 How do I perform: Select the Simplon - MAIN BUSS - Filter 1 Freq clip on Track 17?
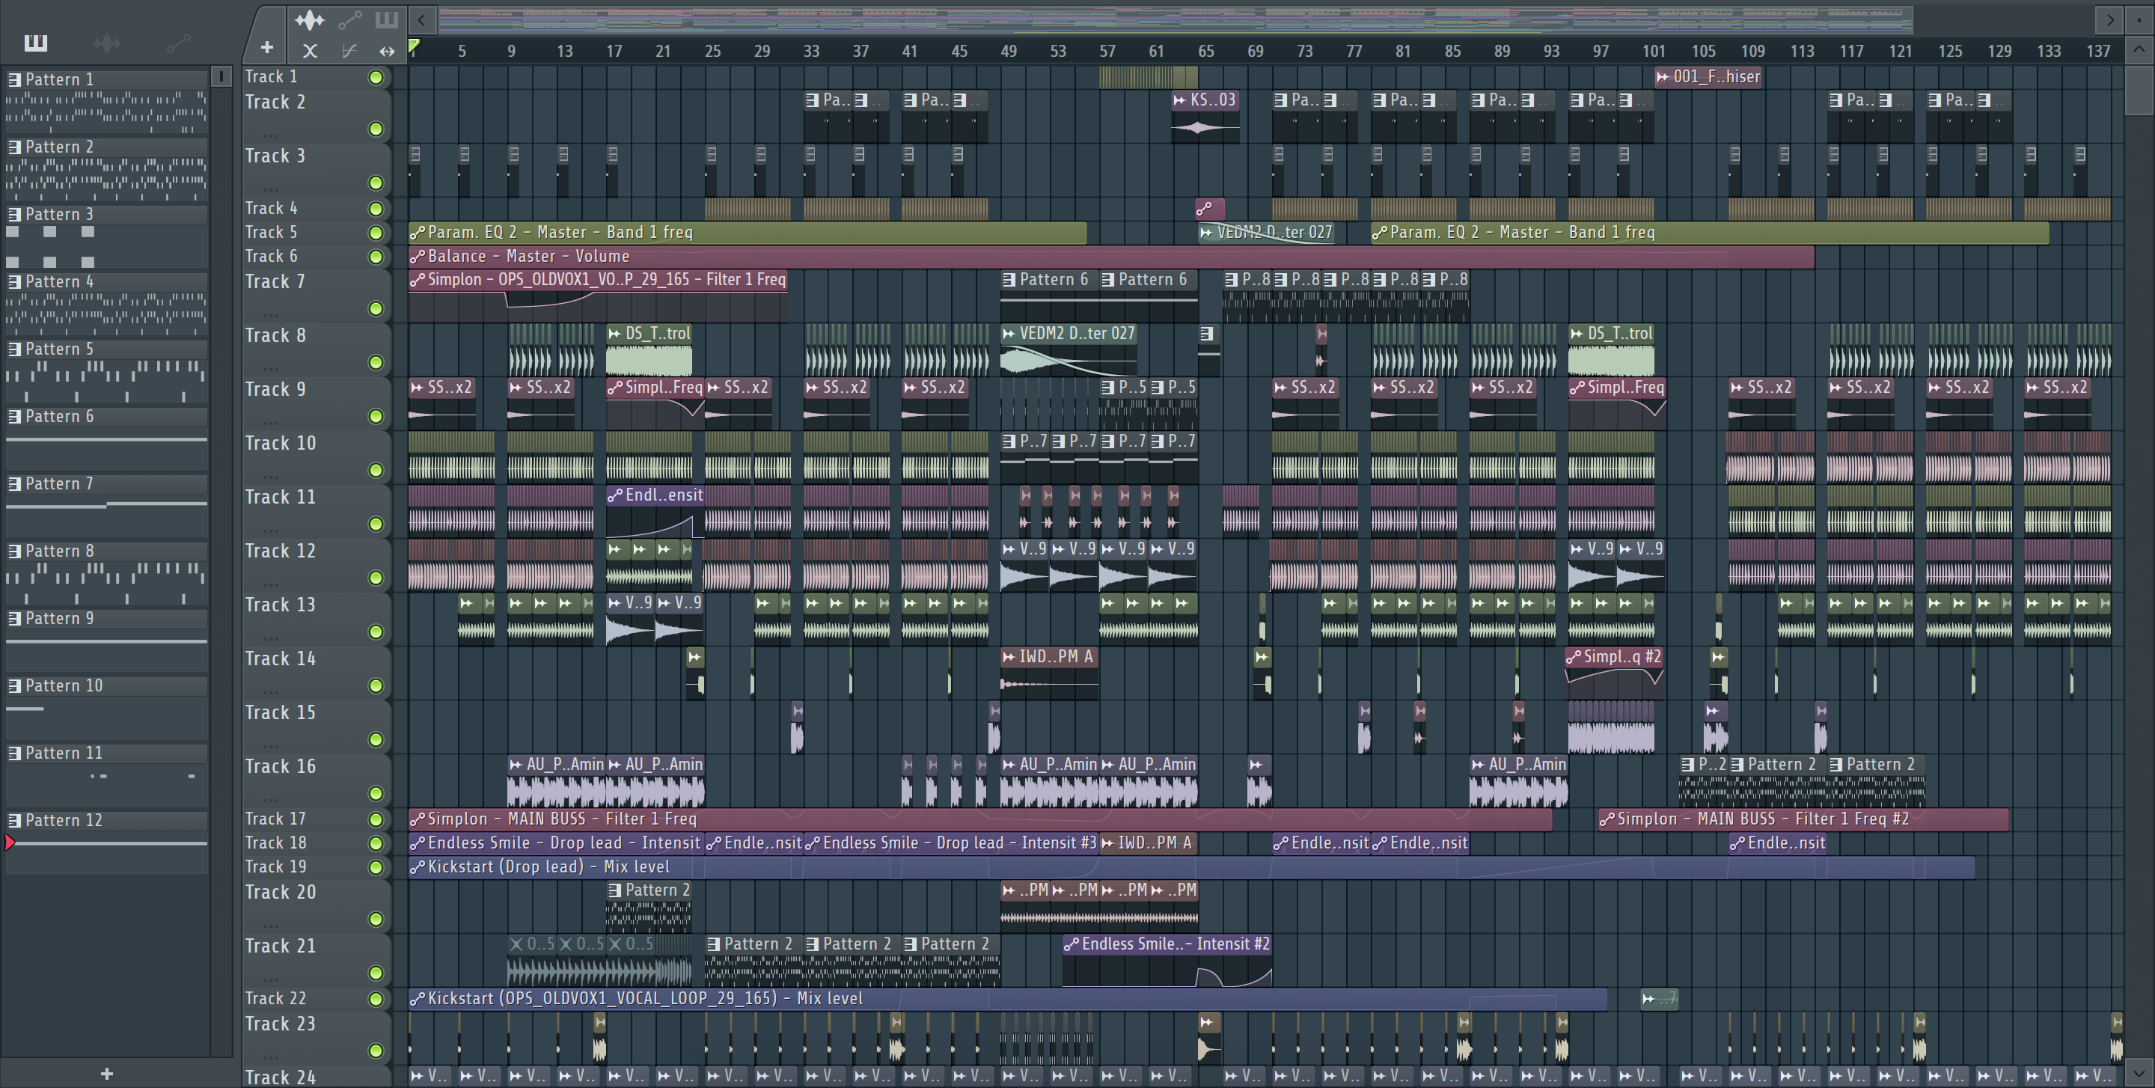[979, 819]
